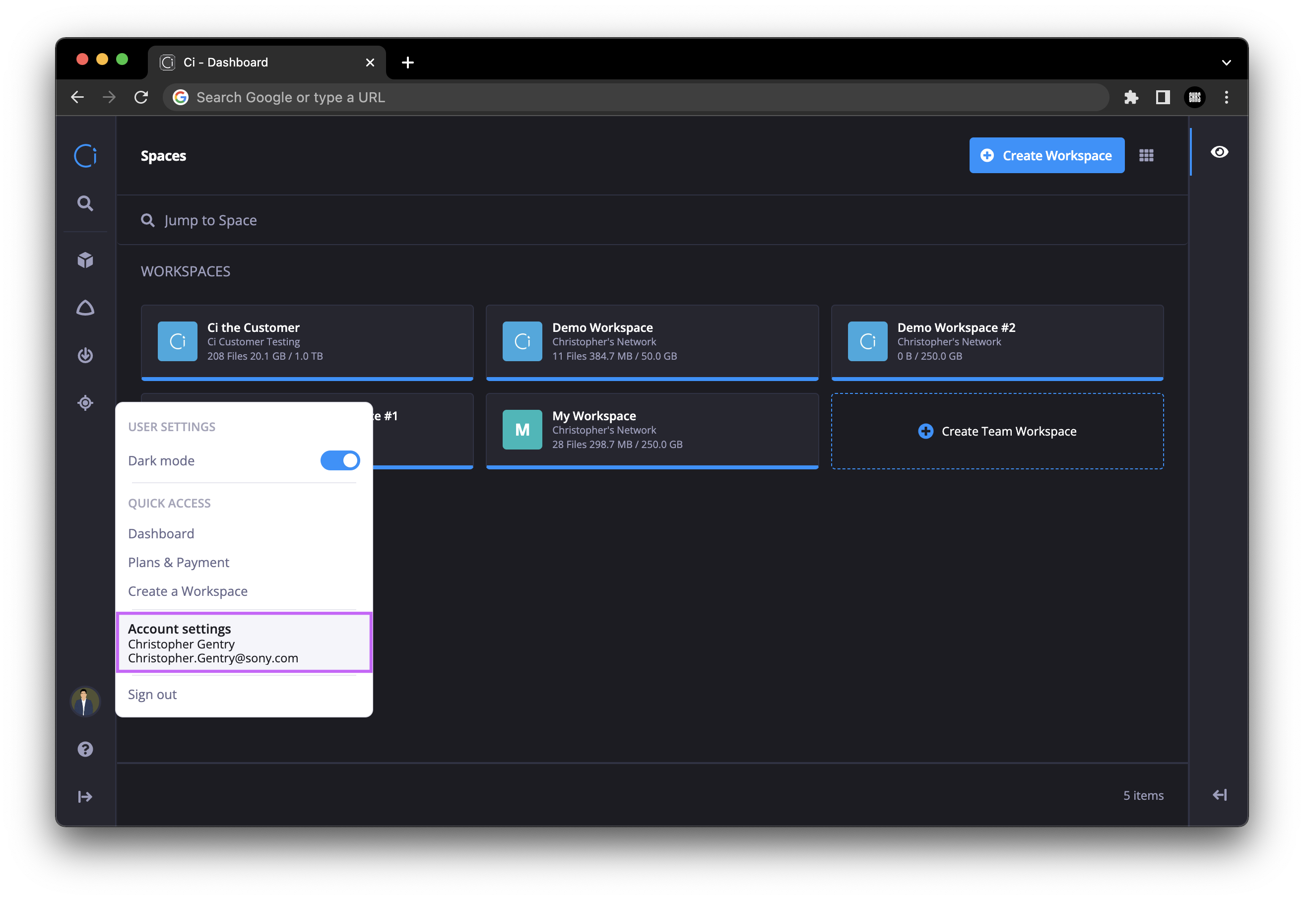Open the Ci the Customer workspace card
Screen dimensions: 1304x900
(307, 342)
